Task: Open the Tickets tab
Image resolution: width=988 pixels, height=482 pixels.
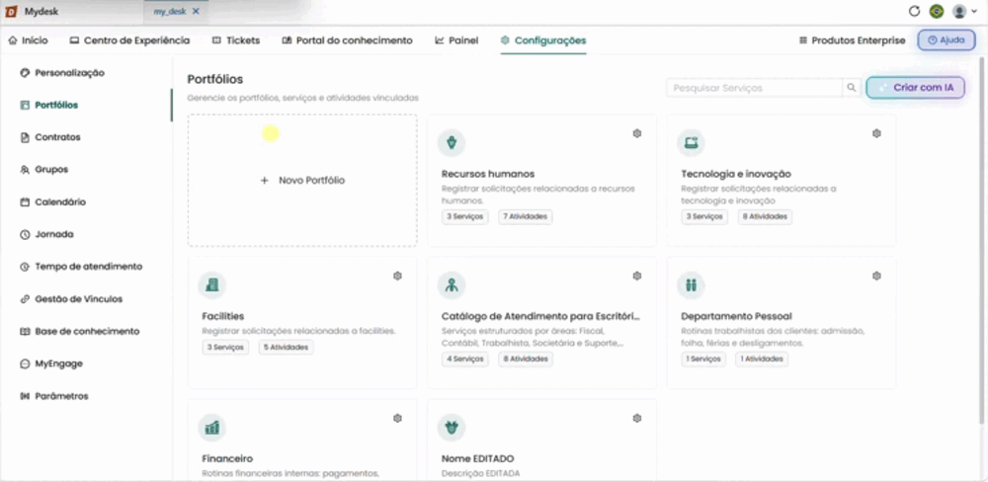Action: 236,40
